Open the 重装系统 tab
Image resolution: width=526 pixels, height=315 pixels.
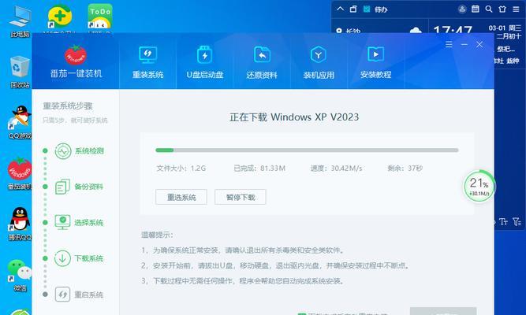tap(147, 62)
